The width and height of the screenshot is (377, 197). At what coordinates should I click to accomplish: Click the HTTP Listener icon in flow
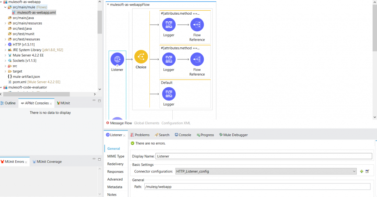pos(117,59)
